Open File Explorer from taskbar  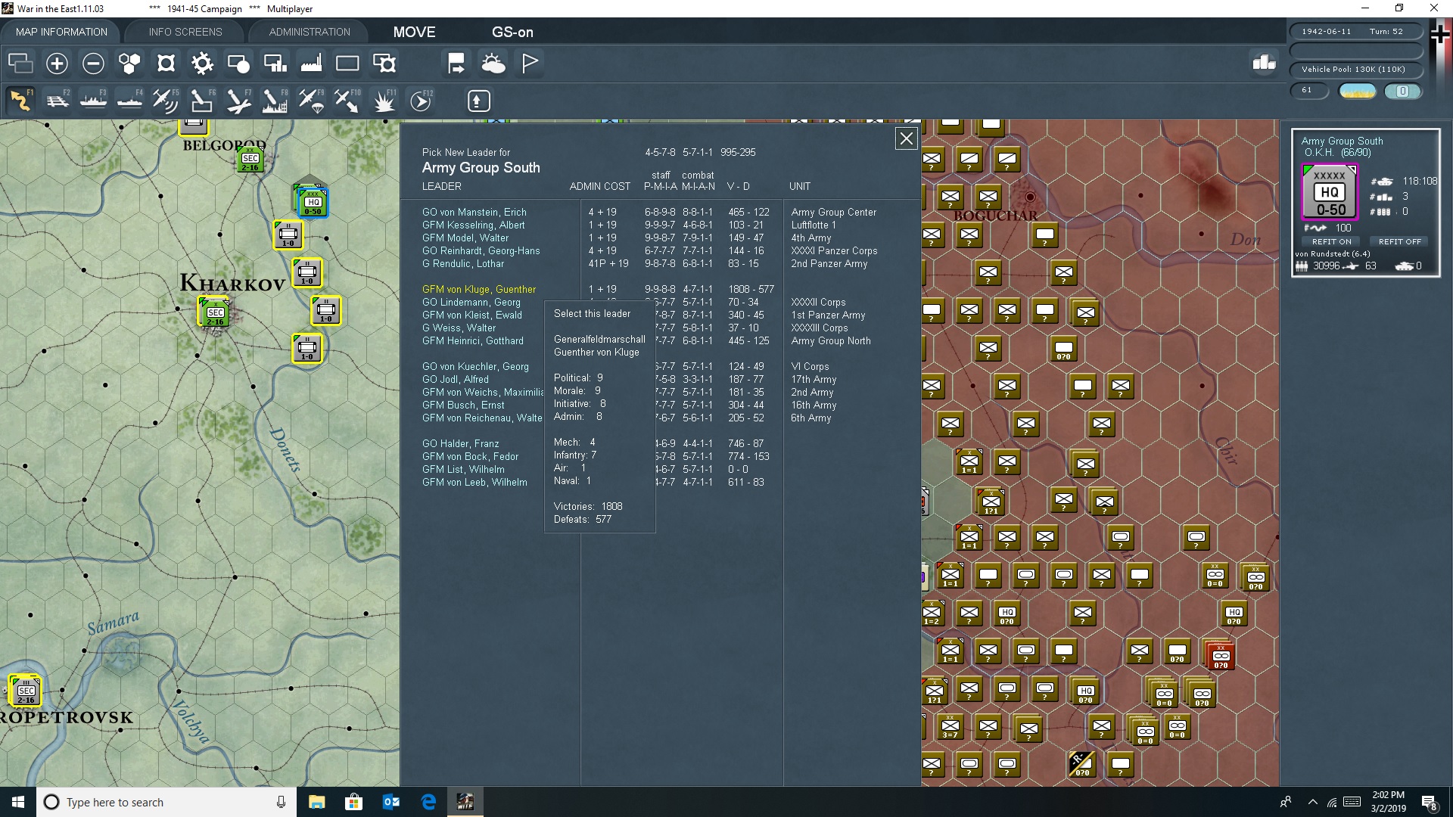click(x=316, y=802)
